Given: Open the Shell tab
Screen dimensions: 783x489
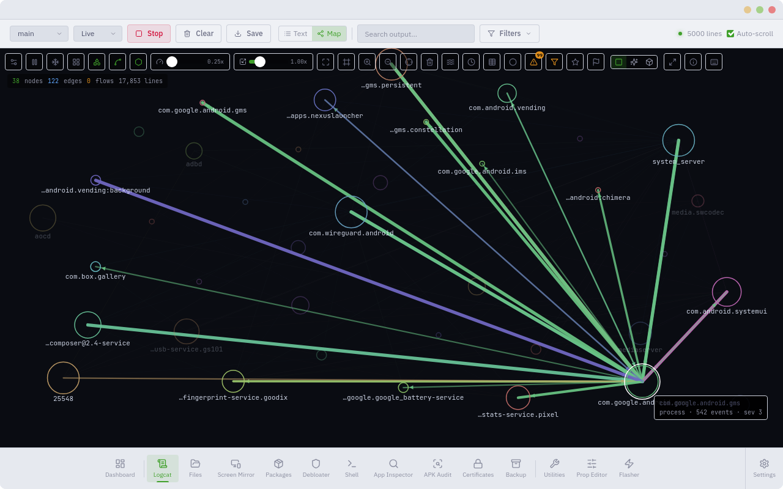Looking at the screenshot, I should (352, 468).
